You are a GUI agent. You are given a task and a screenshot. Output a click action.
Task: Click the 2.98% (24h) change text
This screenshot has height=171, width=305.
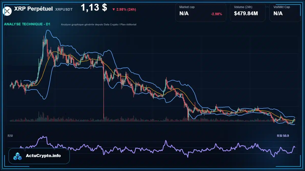126,10
